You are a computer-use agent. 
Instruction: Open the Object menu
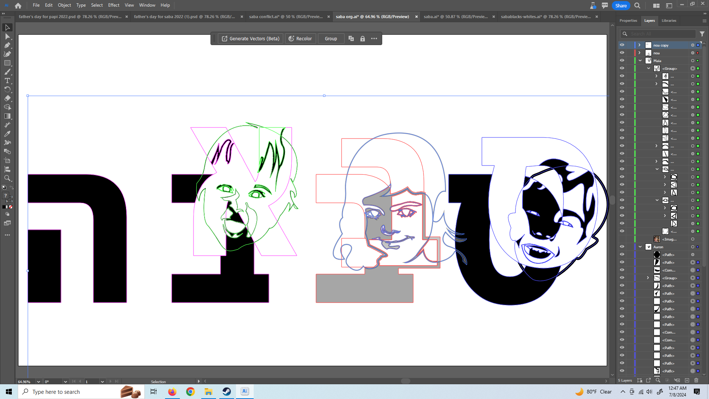point(64,5)
